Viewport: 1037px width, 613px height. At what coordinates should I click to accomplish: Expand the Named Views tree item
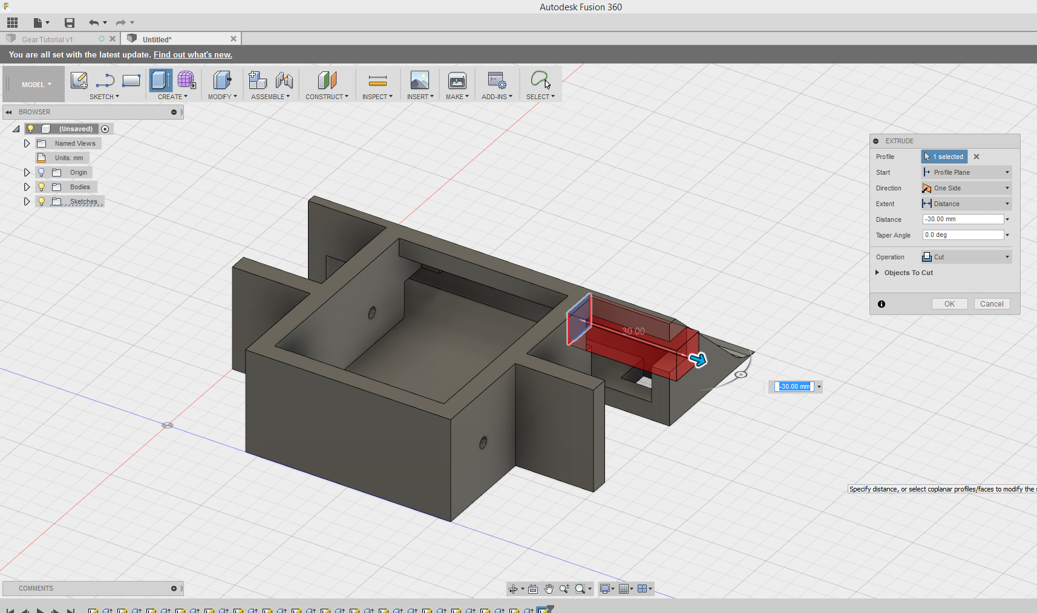coord(27,143)
